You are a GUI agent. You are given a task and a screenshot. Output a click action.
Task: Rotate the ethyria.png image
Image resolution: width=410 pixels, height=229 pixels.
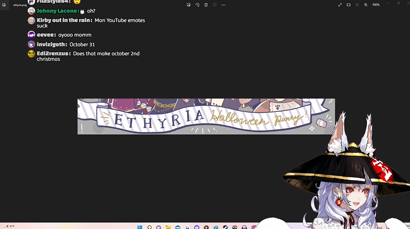pyautogui.click(x=197, y=5)
